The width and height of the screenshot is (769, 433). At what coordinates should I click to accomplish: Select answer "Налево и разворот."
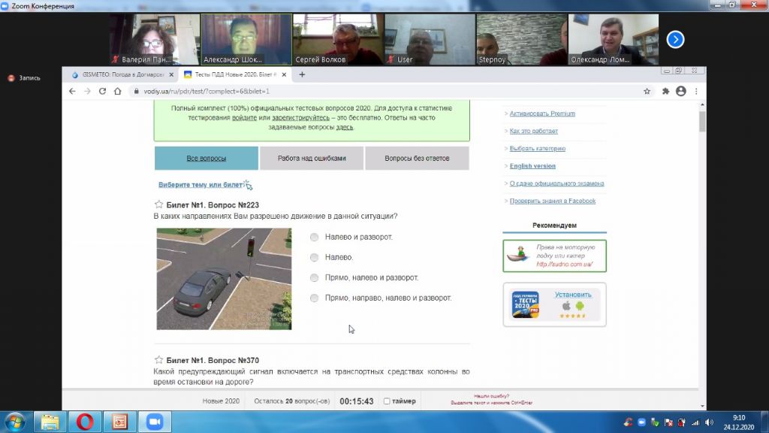(314, 237)
